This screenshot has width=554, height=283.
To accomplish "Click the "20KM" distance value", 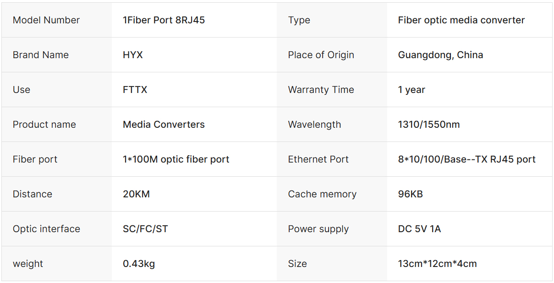I will tap(136, 194).
